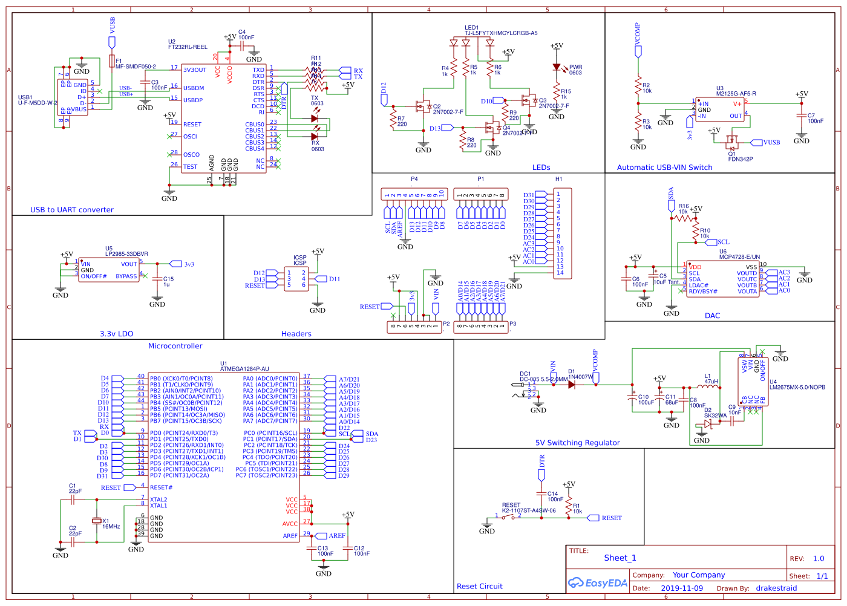The height and width of the screenshot is (606, 847).
Task: Select the ICSP header symbol
Action: click(x=296, y=278)
